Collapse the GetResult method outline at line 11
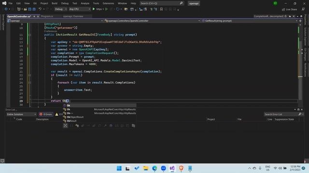 click(x=30, y=35)
